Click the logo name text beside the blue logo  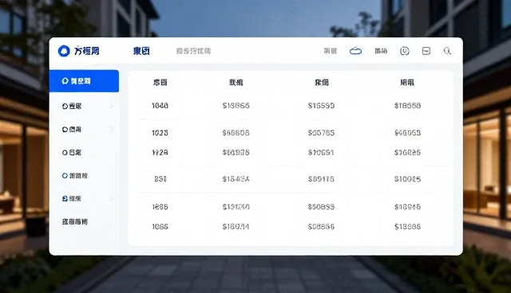pyautogui.click(x=87, y=51)
